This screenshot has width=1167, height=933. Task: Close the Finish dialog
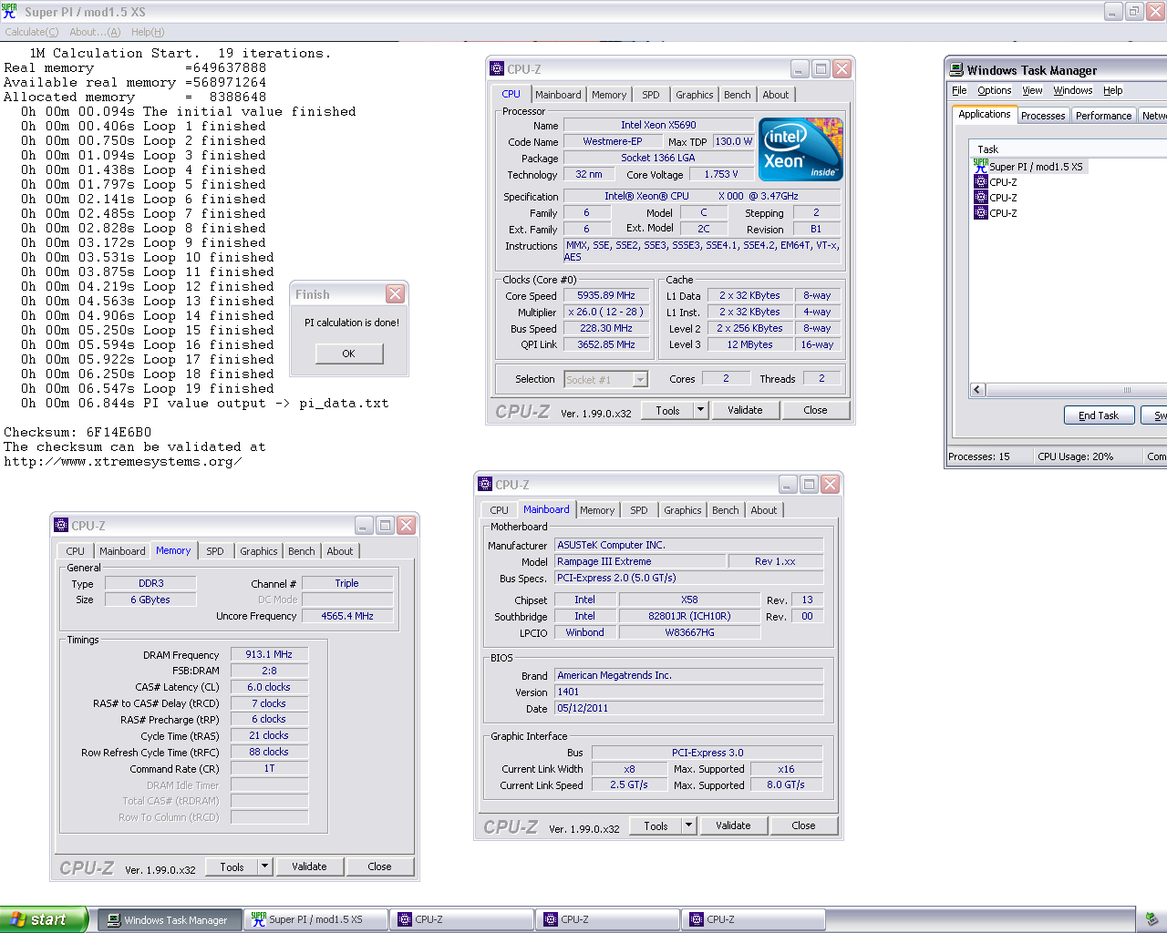(x=395, y=293)
